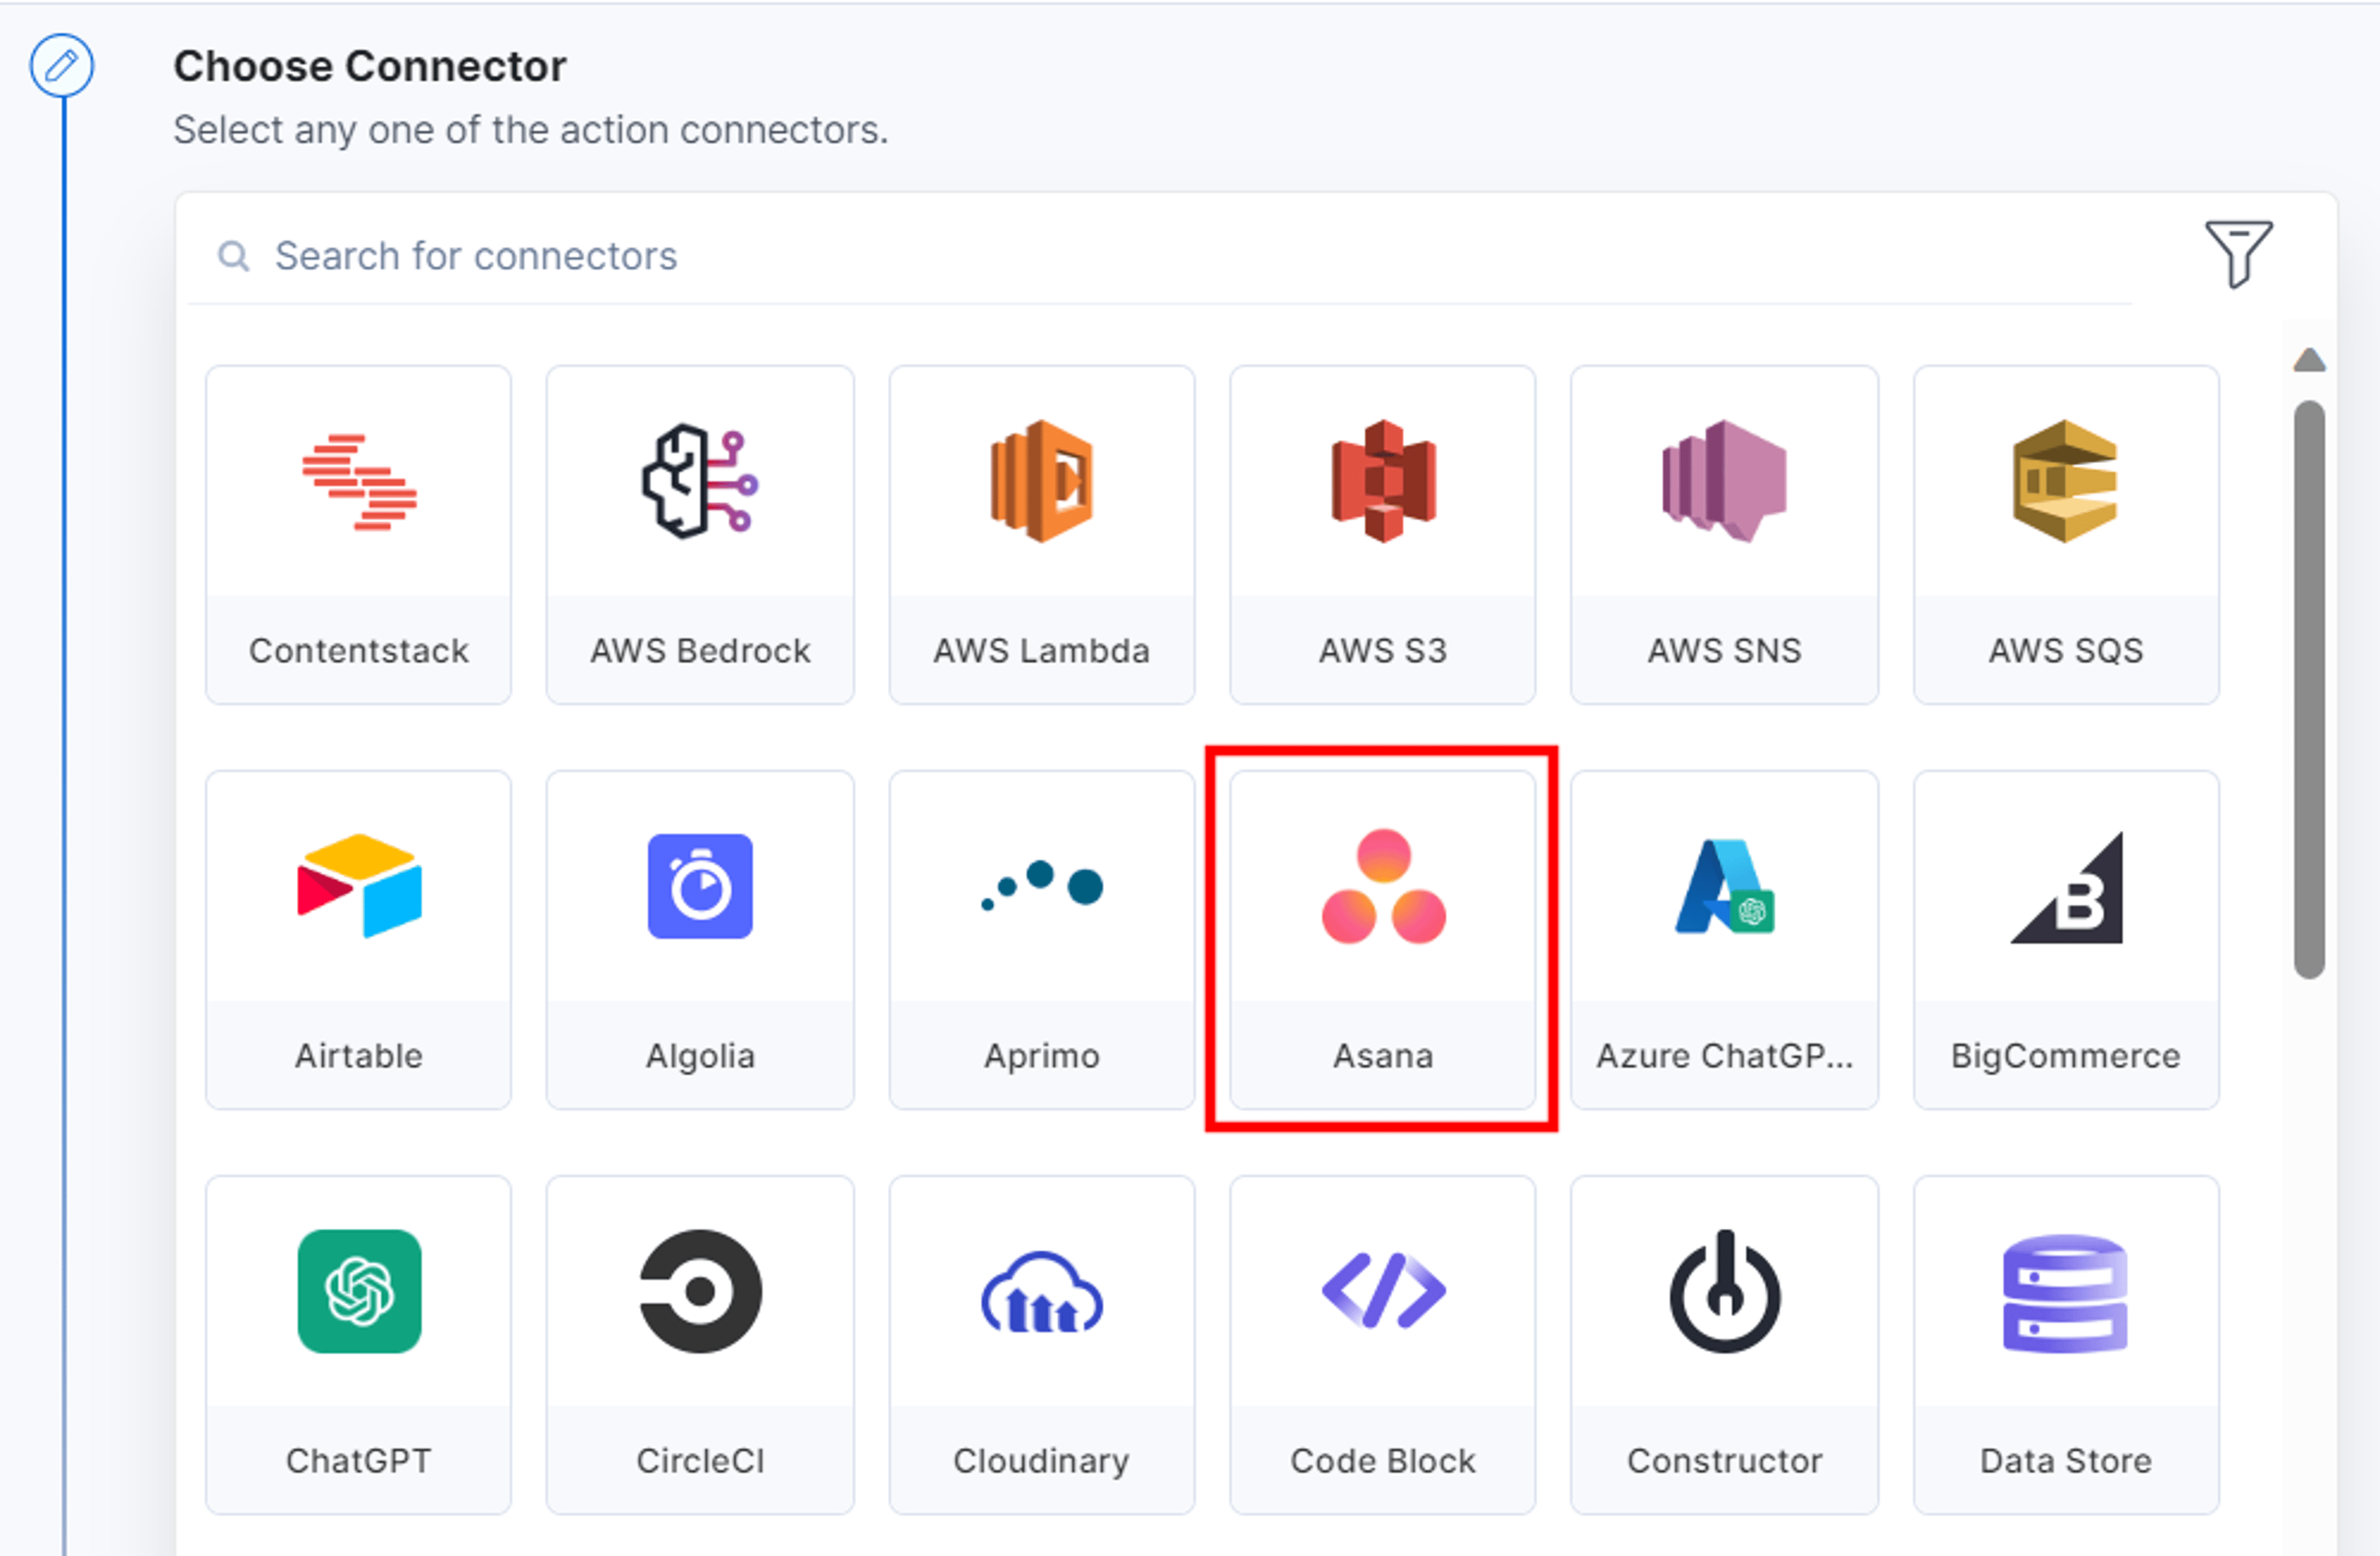Click the ChatGPT label text

point(359,1461)
